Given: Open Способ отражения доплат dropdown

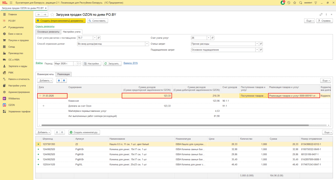Looking at the screenshot, I should click(147, 44).
